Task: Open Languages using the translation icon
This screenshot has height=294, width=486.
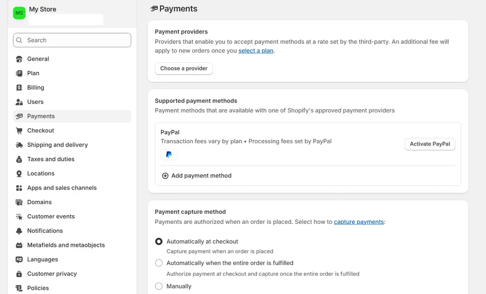Action: point(19,259)
